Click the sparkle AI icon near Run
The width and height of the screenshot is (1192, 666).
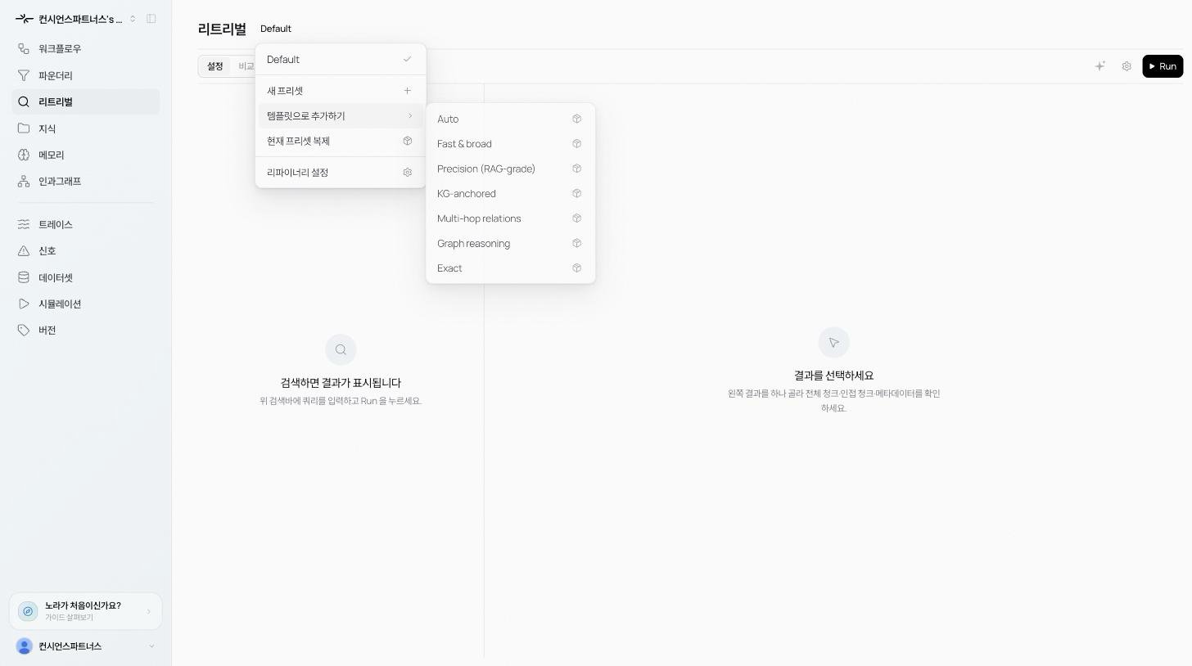pos(1100,66)
